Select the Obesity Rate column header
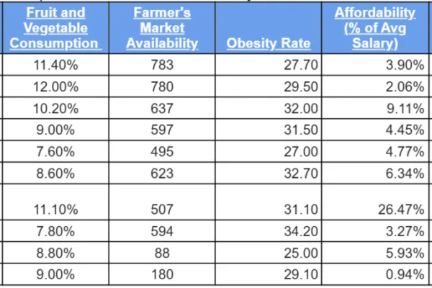Screen dimensions: 432x288 268,43
